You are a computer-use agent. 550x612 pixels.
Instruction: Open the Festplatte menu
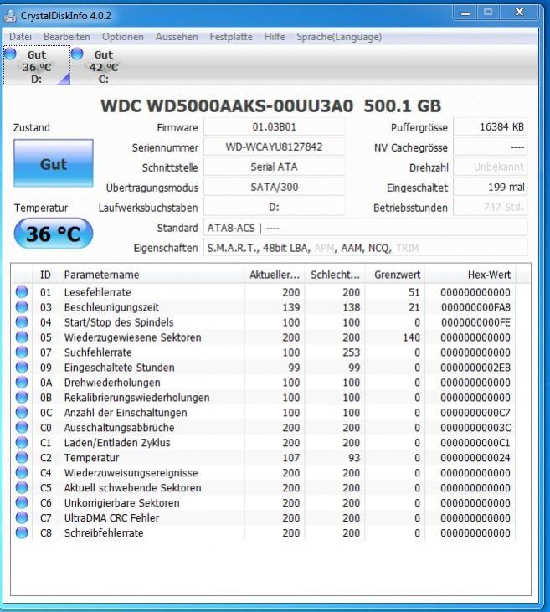pyautogui.click(x=231, y=37)
